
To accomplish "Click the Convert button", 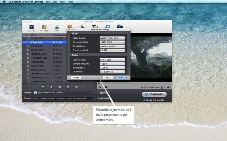I will pos(154,94).
